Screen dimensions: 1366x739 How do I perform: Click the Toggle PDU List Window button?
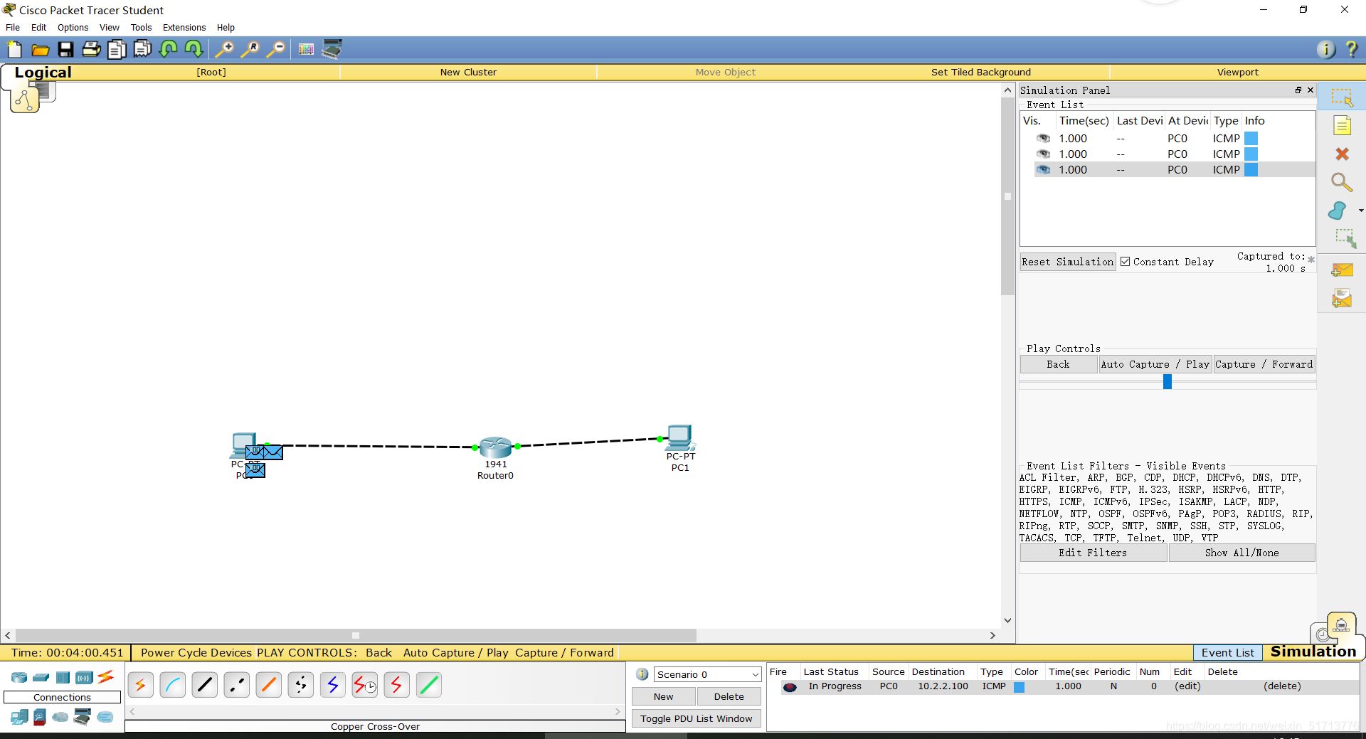tap(696, 718)
